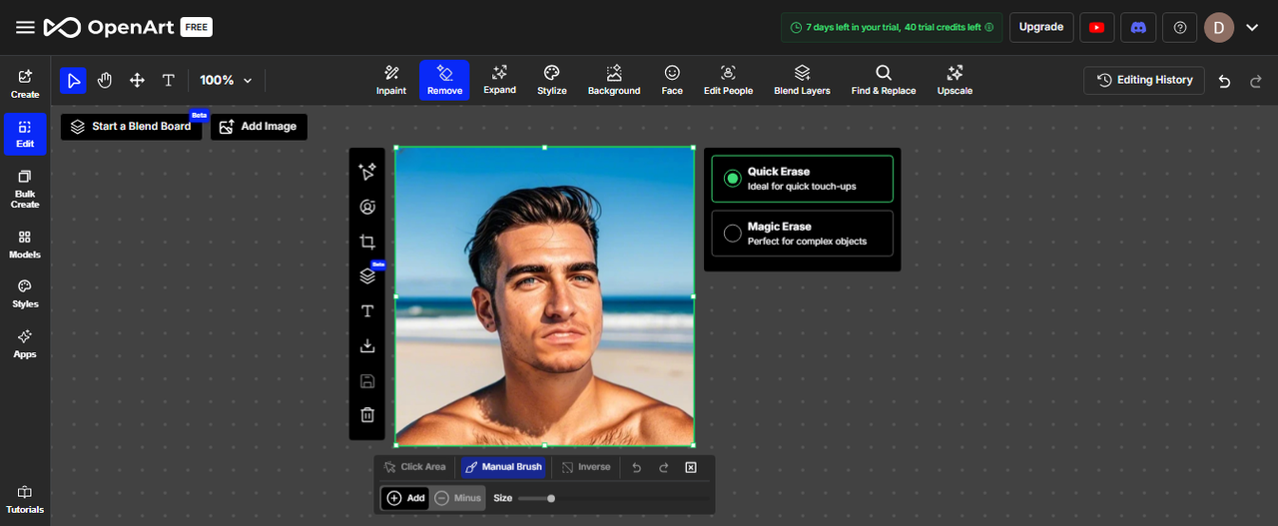Click the Add Image button

coord(259,127)
